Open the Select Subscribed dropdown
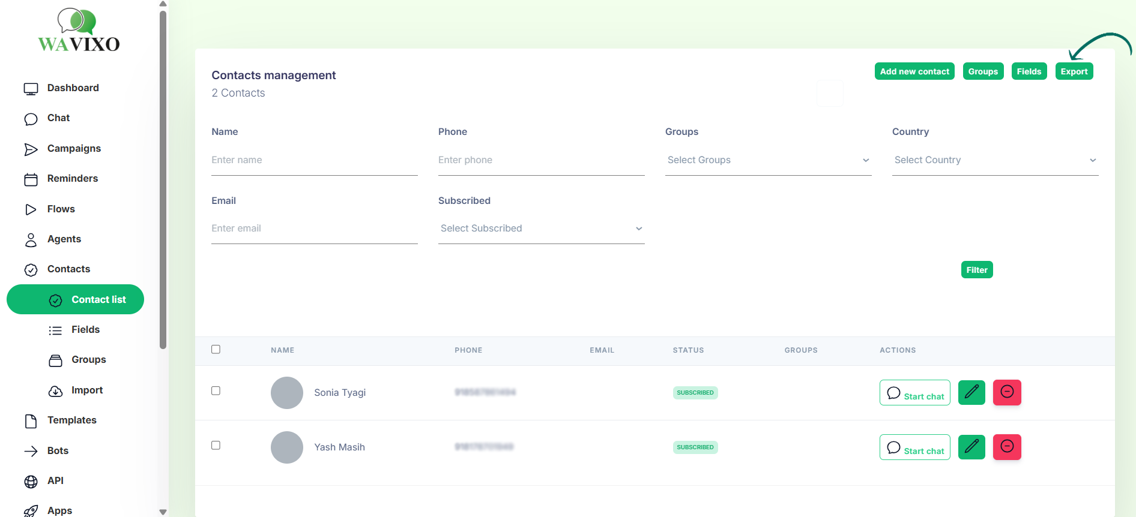Screen dimensions: 1136x517 pos(540,229)
